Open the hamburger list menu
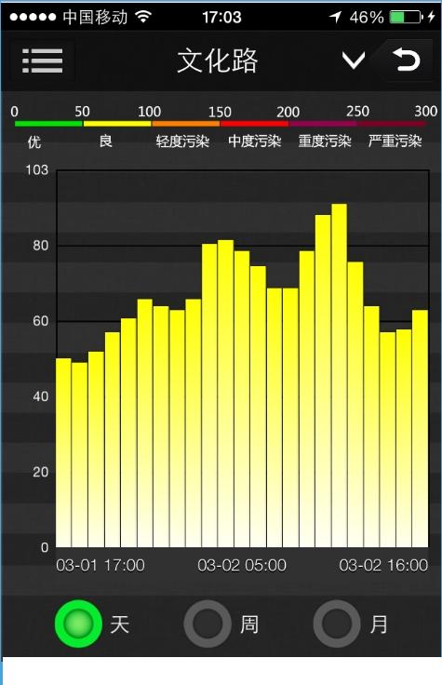442x685 pixels. click(43, 60)
